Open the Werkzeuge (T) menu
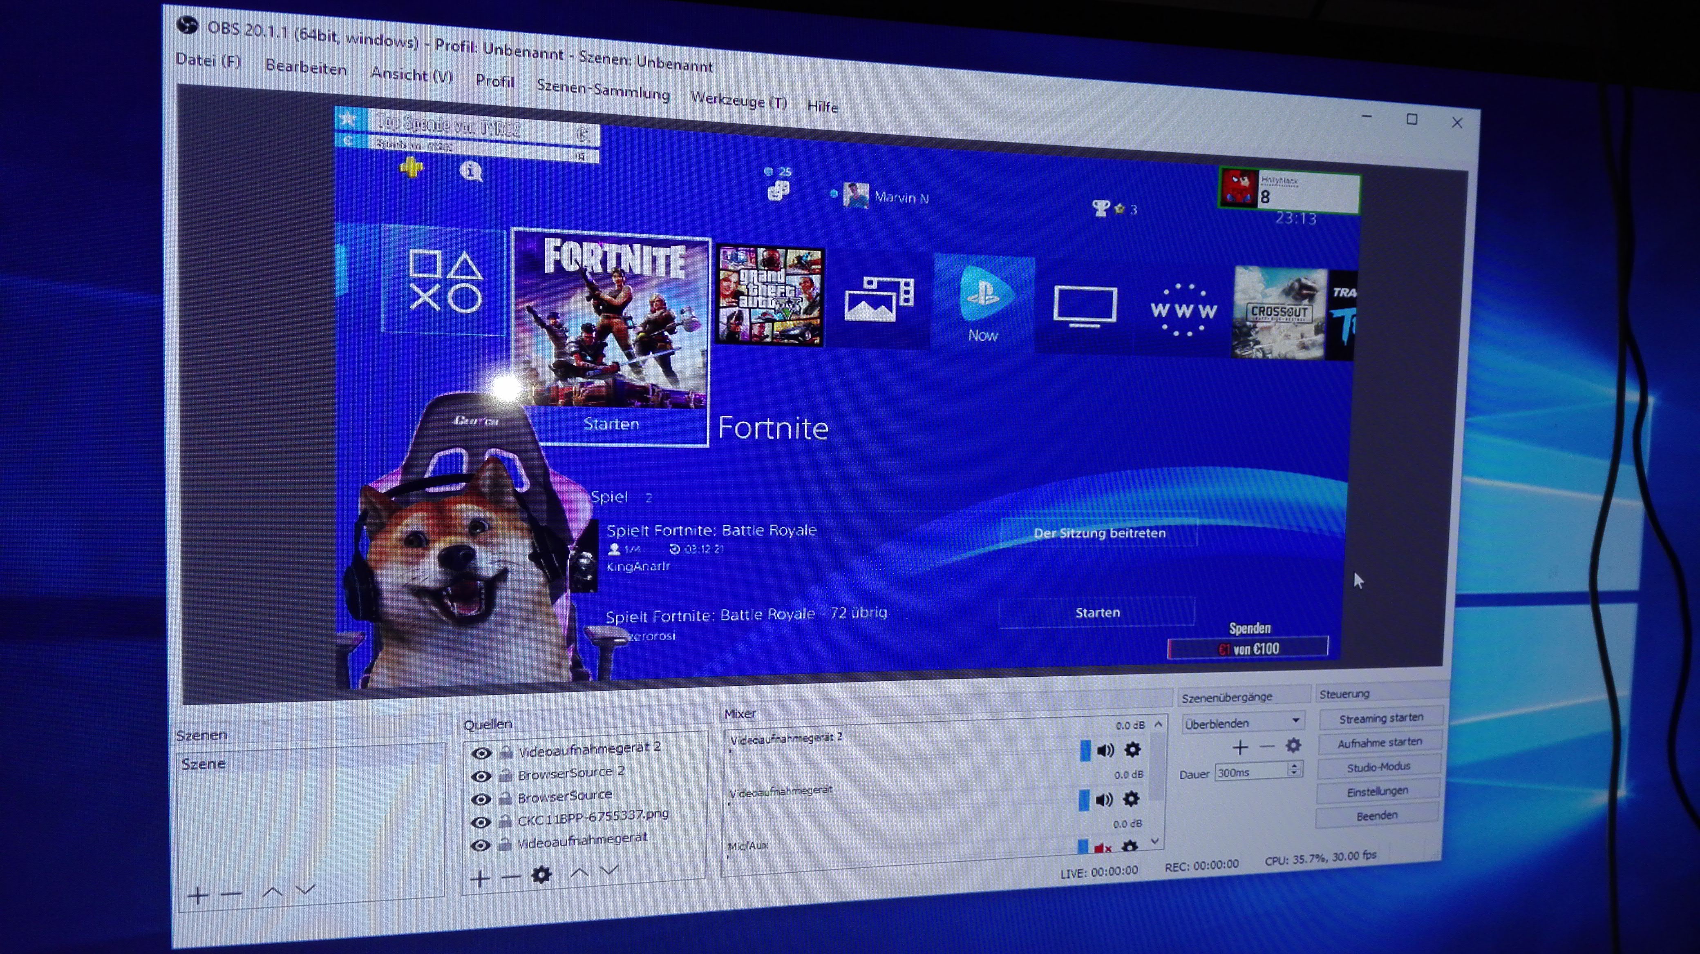The height and width of the screenshot is (954, 1700). pos(738,100)
